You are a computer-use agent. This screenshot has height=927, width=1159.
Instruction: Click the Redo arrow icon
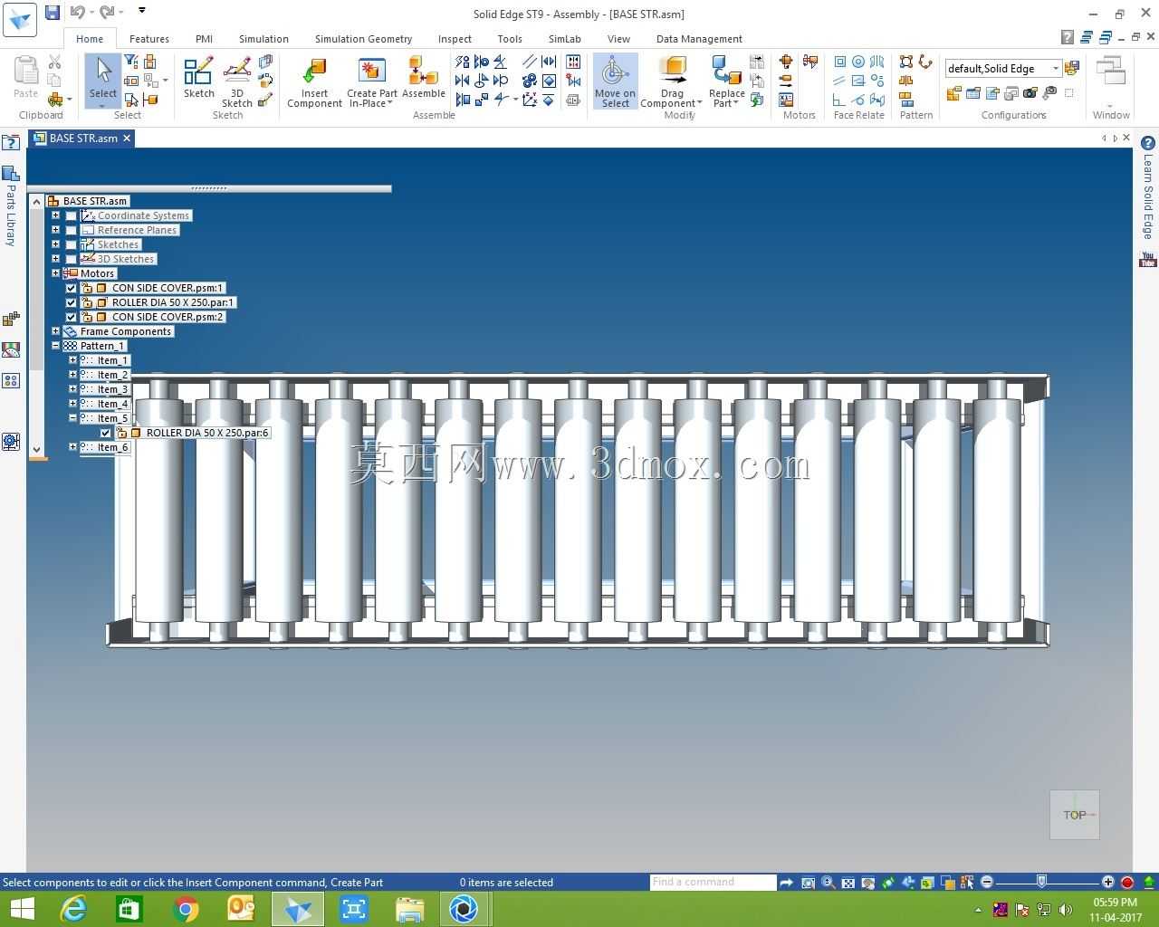(106, 13)
